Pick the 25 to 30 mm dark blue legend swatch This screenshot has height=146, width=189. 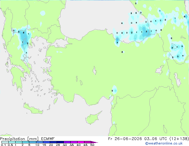click(x=60, y=142)
